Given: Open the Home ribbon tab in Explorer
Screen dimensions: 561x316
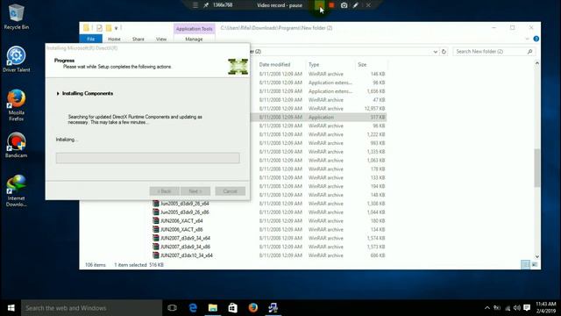Looking at the screenshot, I should point(114,39).
